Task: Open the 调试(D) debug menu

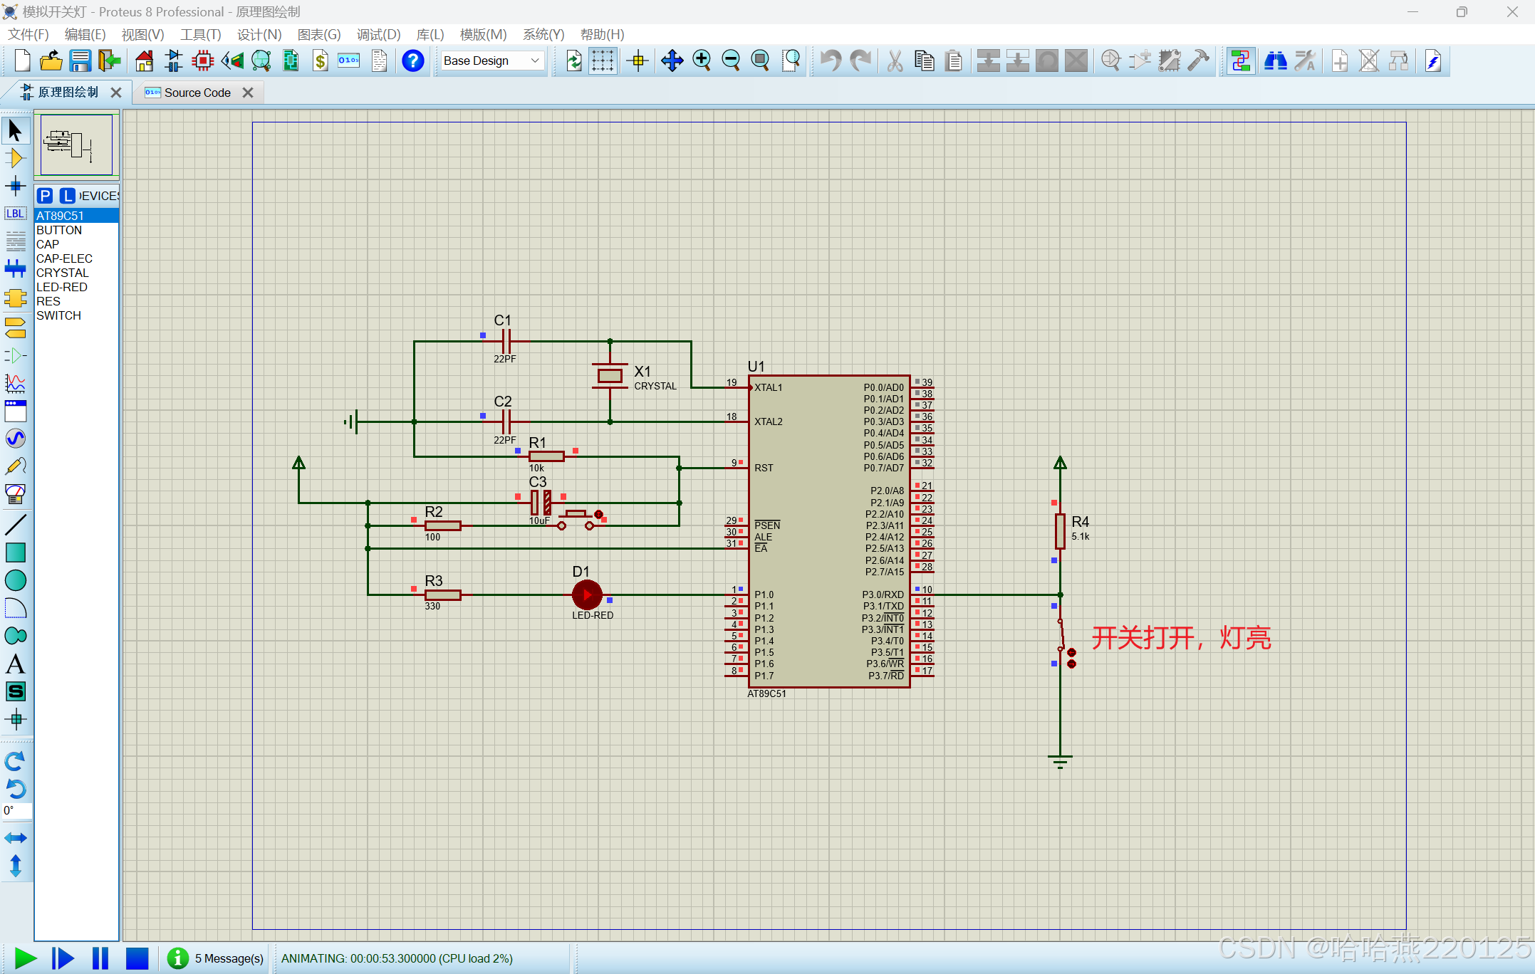Action: pos(378,34)
